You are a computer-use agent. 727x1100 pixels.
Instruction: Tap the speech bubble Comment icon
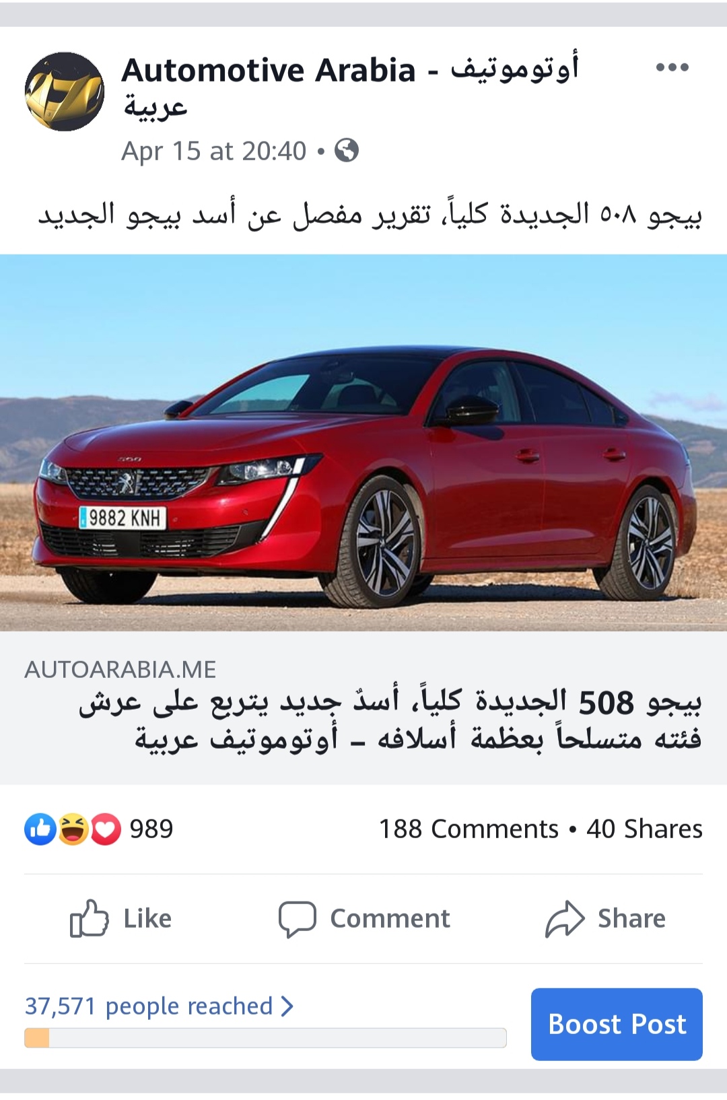click(x=297, y=919)
